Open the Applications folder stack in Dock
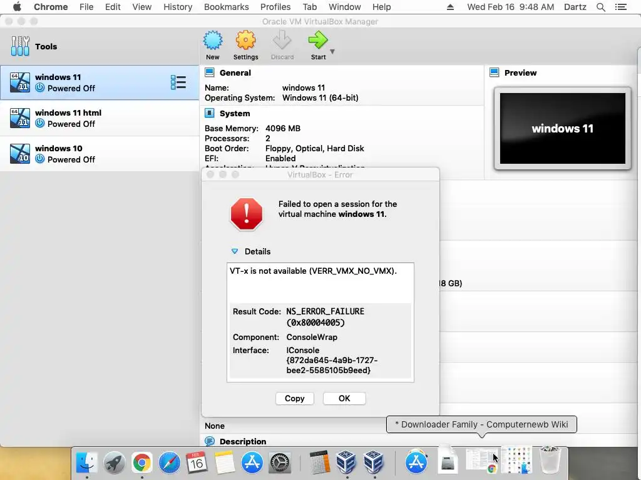Viewport: 641px width, 480px height. (416, 462)
